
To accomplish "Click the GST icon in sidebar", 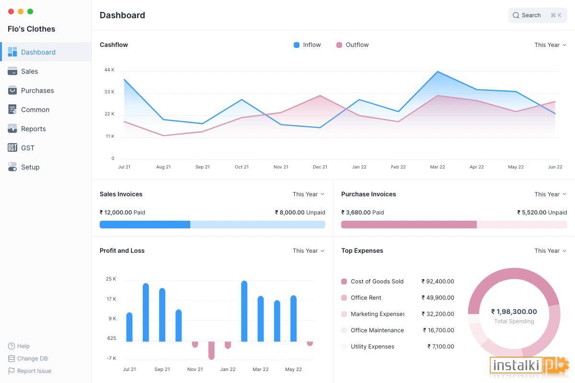I will click(x=12, y=147).
